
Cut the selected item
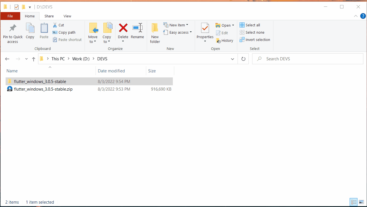click(x=58, y=25)
